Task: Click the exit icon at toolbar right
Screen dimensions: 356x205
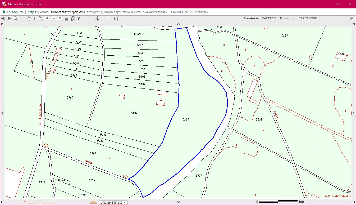Action: tap(352, 19)
